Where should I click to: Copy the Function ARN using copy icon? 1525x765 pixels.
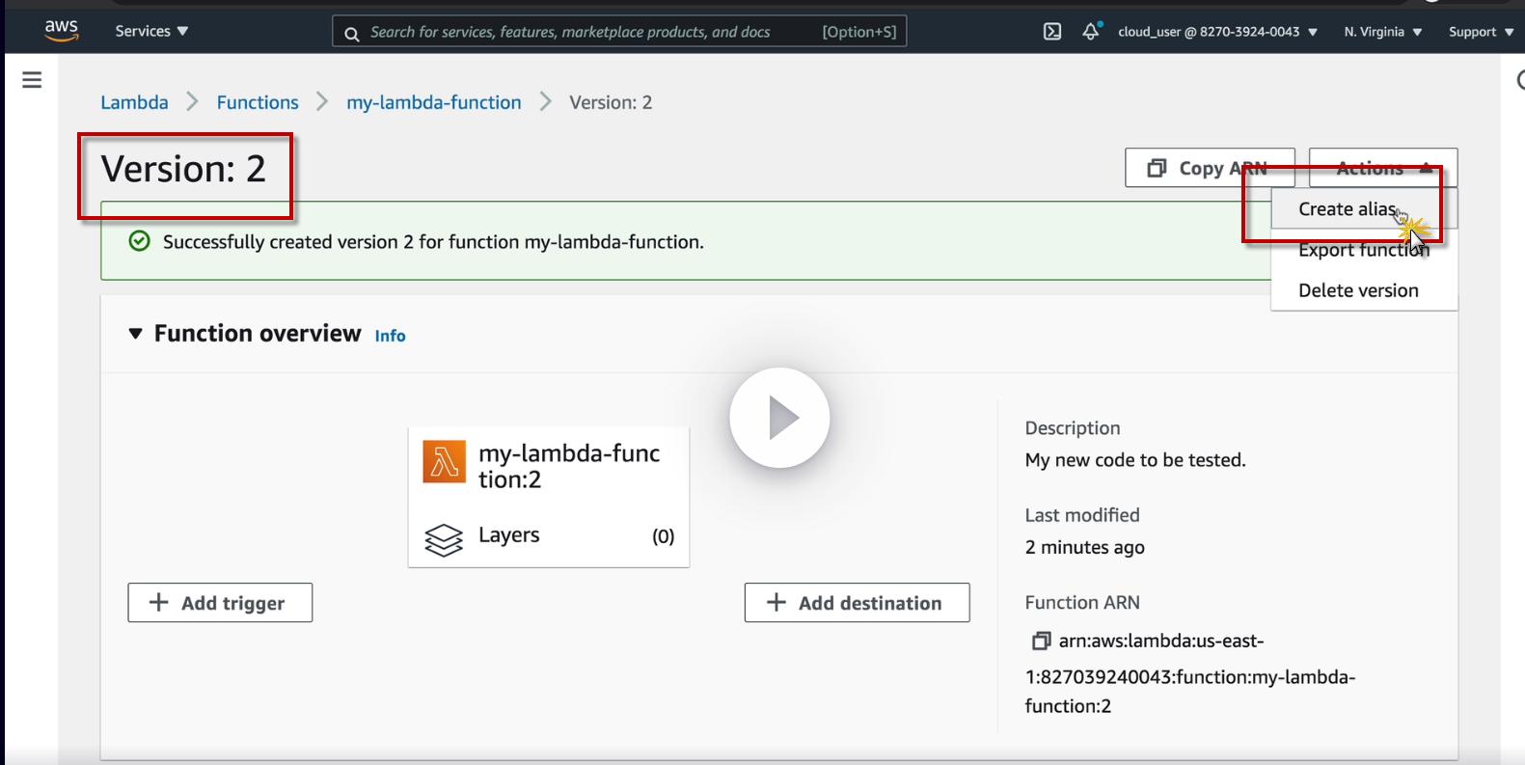(1041, 642)
